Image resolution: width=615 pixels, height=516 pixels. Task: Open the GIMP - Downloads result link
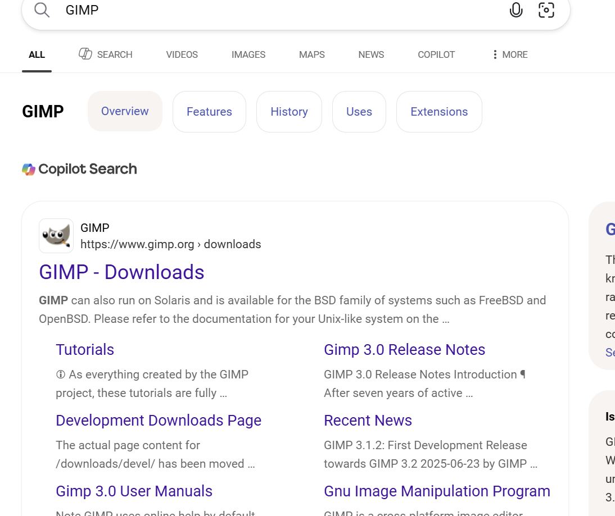[121, 272]
